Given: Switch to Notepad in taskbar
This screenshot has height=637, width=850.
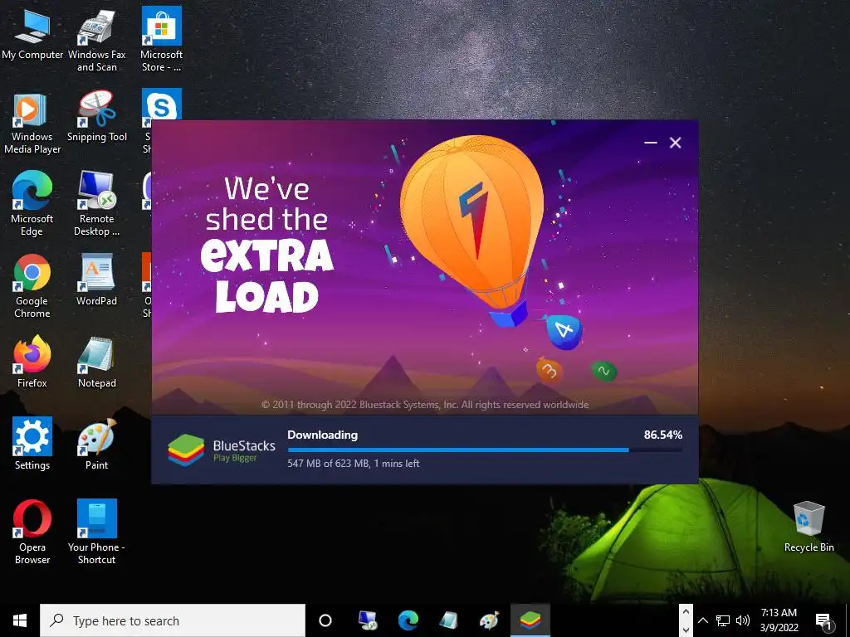Looking at the screenshot, I should (x=448, y=620).
